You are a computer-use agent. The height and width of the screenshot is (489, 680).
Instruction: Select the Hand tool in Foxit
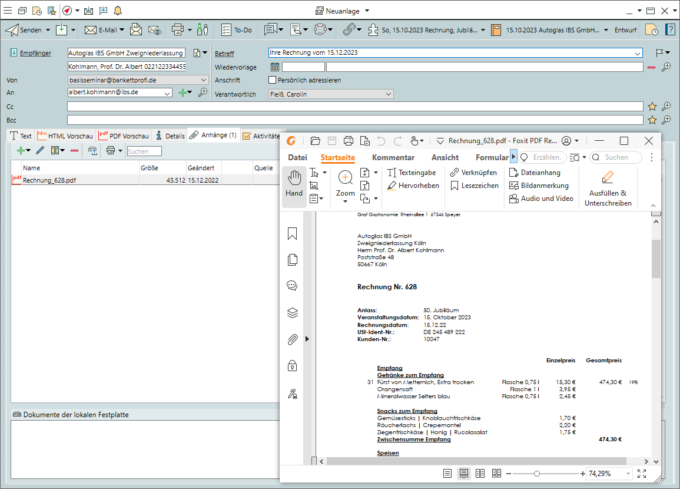pos(294,186)
